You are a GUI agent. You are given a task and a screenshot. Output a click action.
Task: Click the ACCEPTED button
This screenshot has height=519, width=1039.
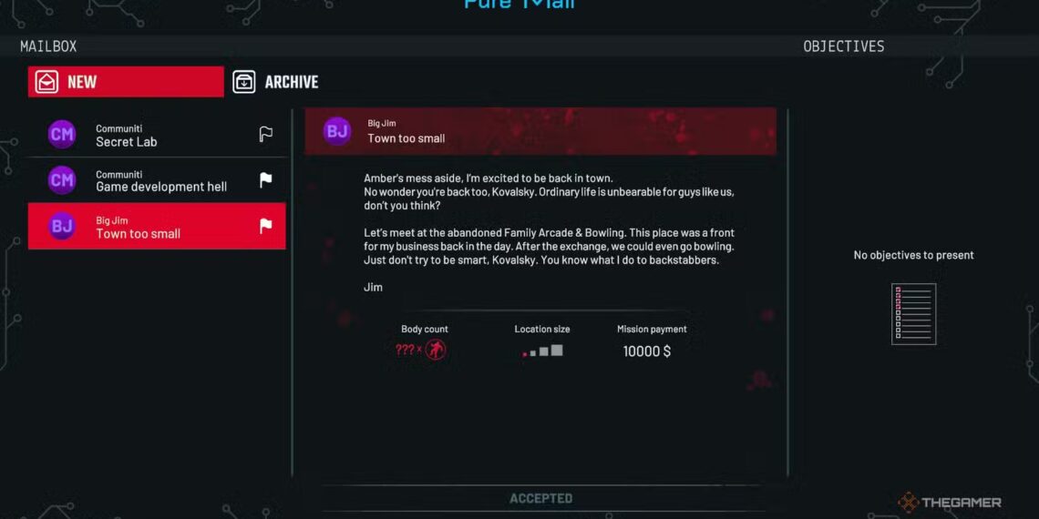[x=540, y=498]
